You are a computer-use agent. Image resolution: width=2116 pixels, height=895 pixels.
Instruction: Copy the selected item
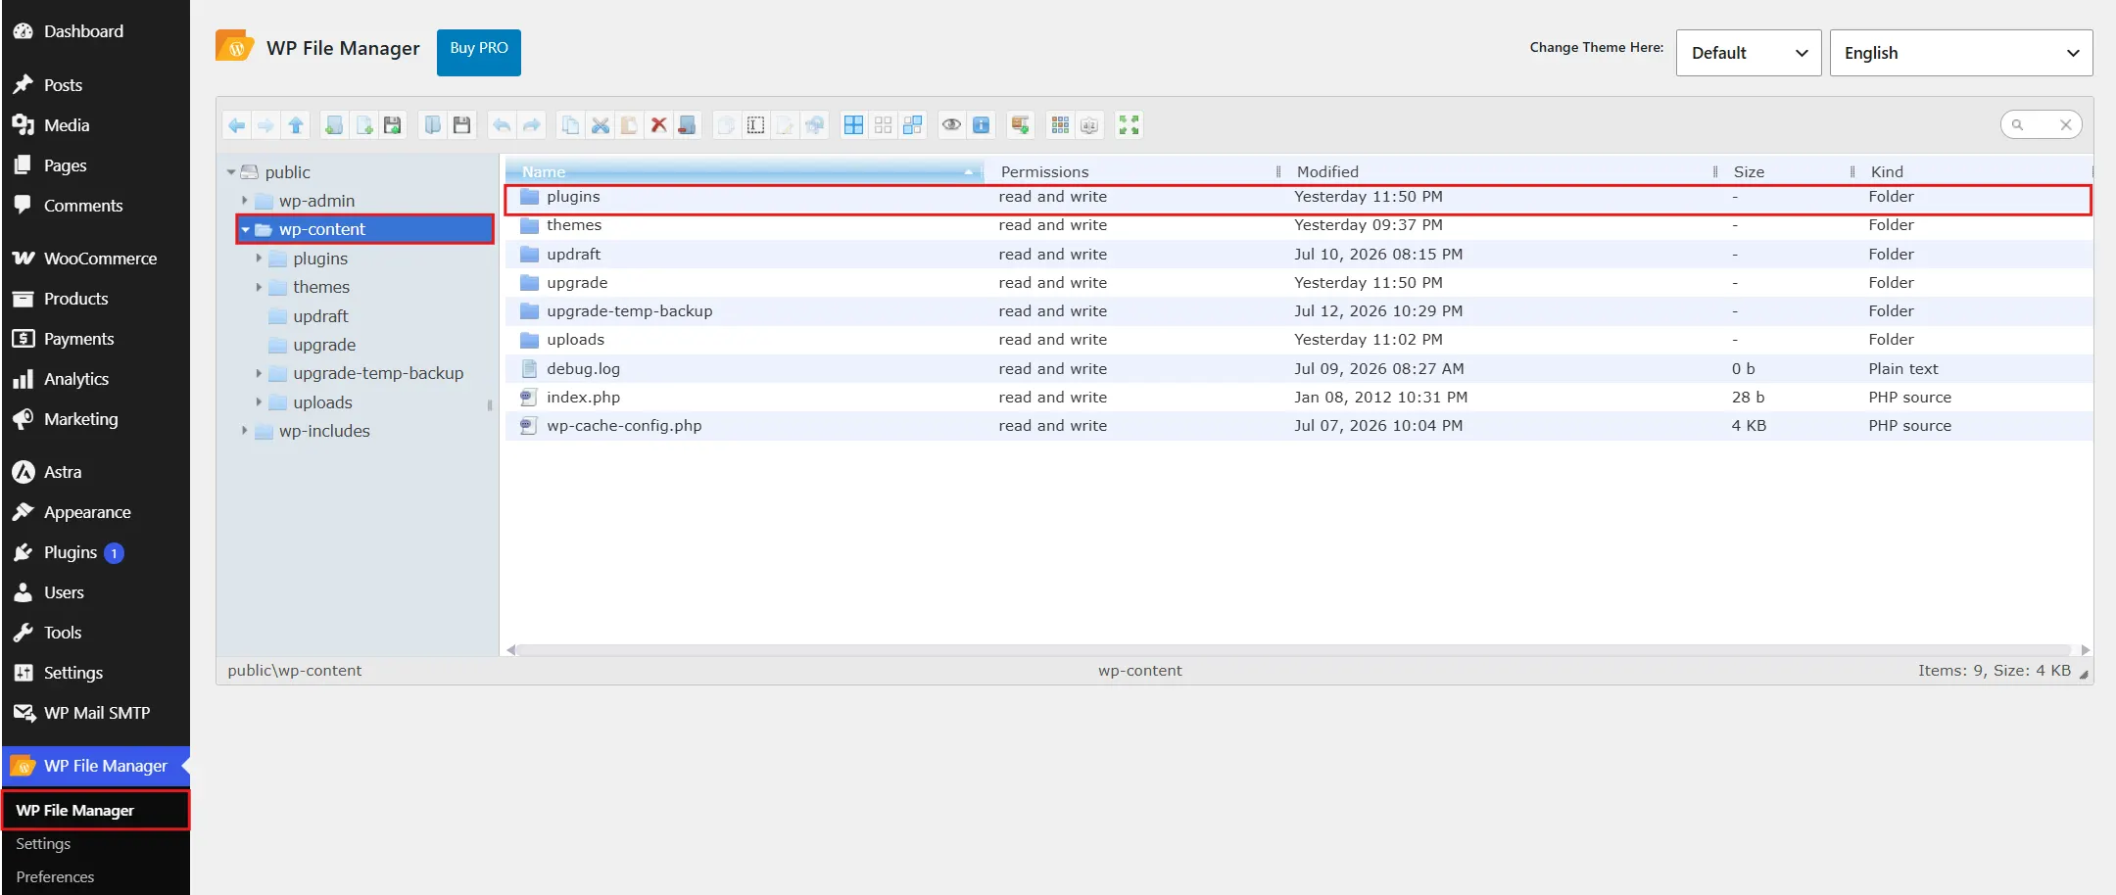[570, 125]
